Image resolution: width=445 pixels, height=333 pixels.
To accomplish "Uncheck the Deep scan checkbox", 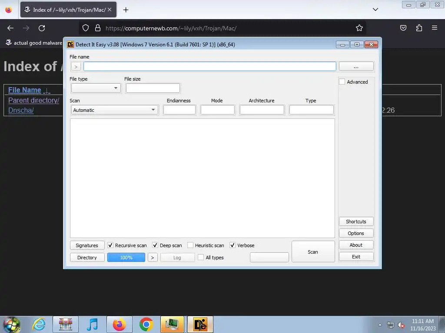I will coord(155,245).
